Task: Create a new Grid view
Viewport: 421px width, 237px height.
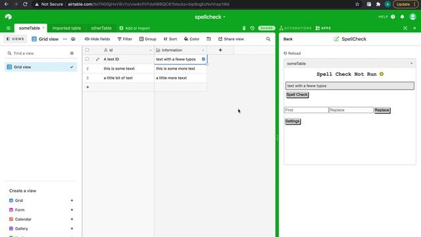Action: coord(41,200)
